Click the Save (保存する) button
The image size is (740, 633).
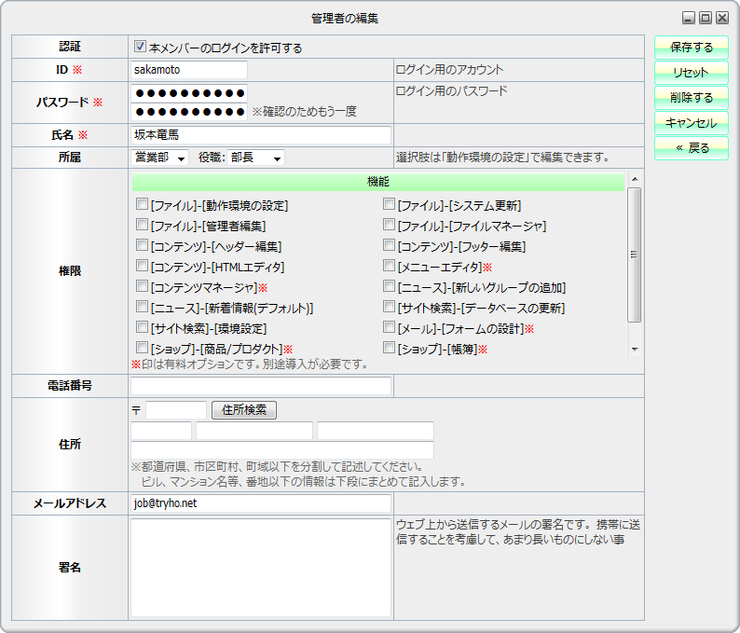(x=691, y=48)
